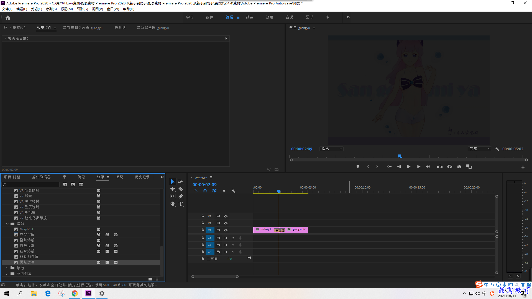
Task: Open 序列(S) menu
Action: coord(51,9)
